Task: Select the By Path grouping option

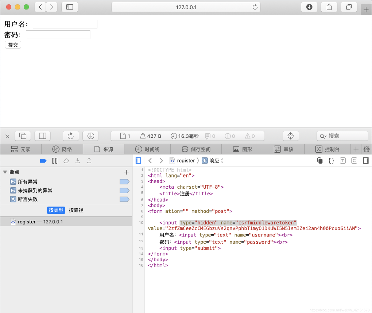Action: 76,210
